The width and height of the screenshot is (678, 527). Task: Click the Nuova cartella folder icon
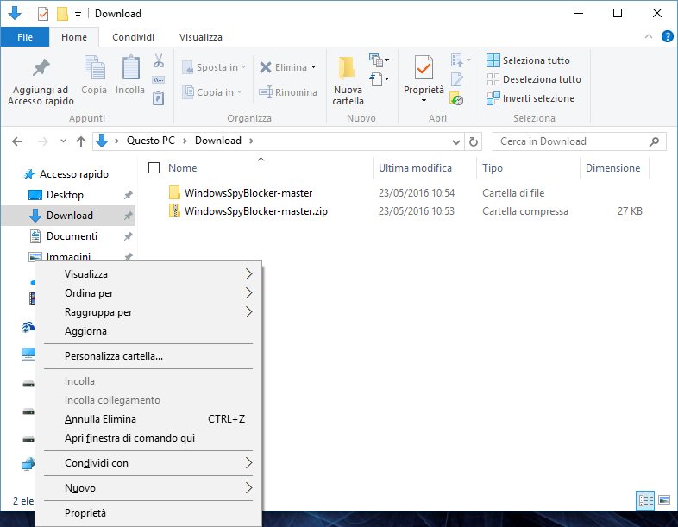(x=348, y=68)
